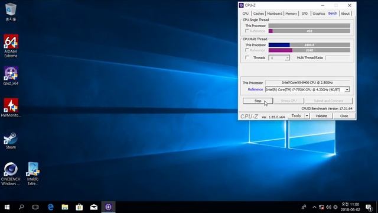
Task: Expand the Tools dropdown arrow
Action: click(307, 116)
